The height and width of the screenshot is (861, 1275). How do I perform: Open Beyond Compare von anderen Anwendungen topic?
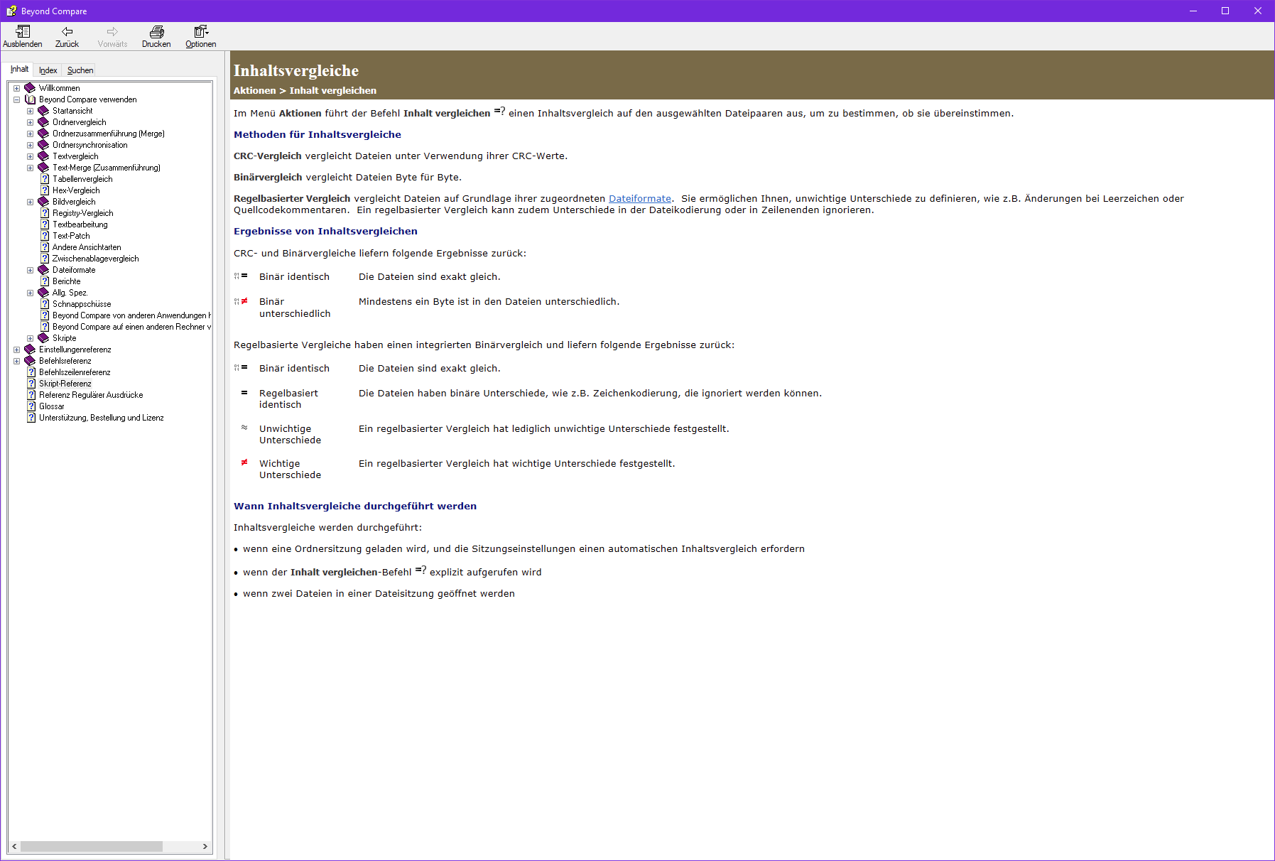pos(131,315)
